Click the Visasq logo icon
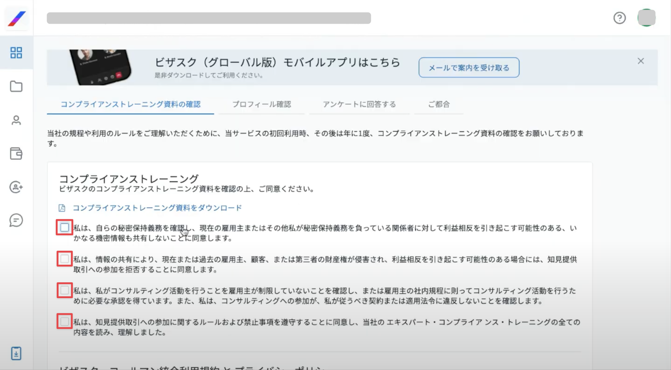 tap(17, 18)
